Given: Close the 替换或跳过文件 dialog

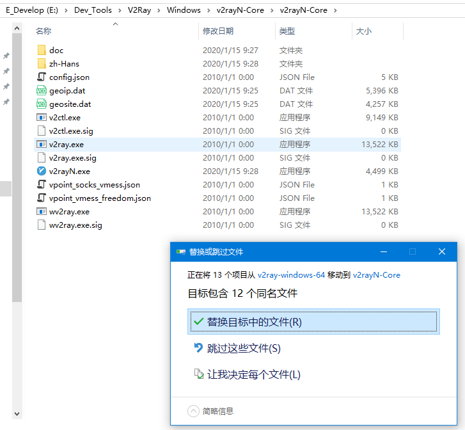Looking at the screenshot, I should [x=442, y=251].
